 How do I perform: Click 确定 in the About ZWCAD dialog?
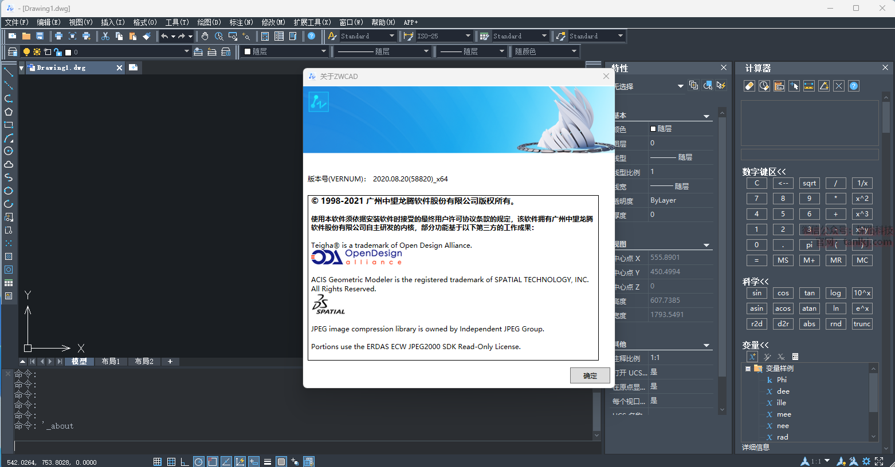[590, 375]
